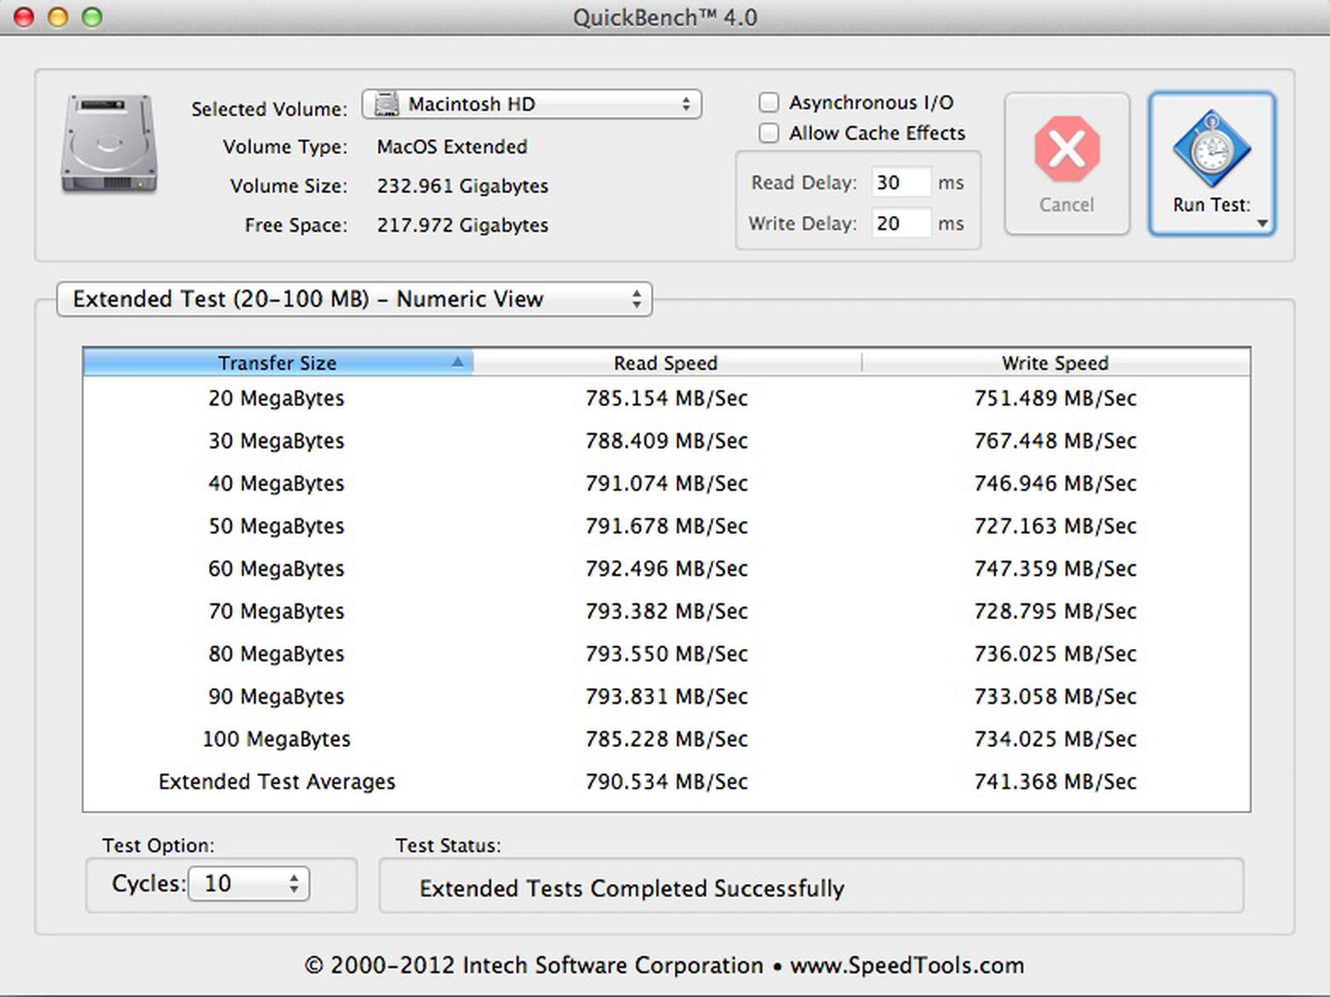Select the Read Speed column header

pos(665,363)
